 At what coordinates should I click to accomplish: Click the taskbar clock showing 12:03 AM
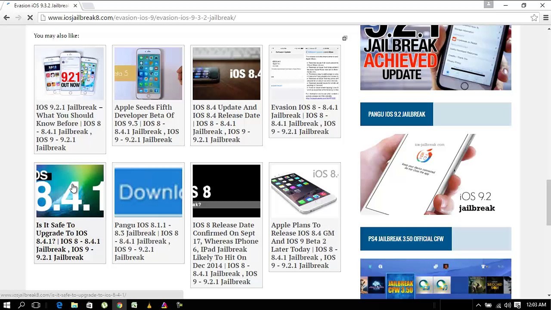[536, 305]
